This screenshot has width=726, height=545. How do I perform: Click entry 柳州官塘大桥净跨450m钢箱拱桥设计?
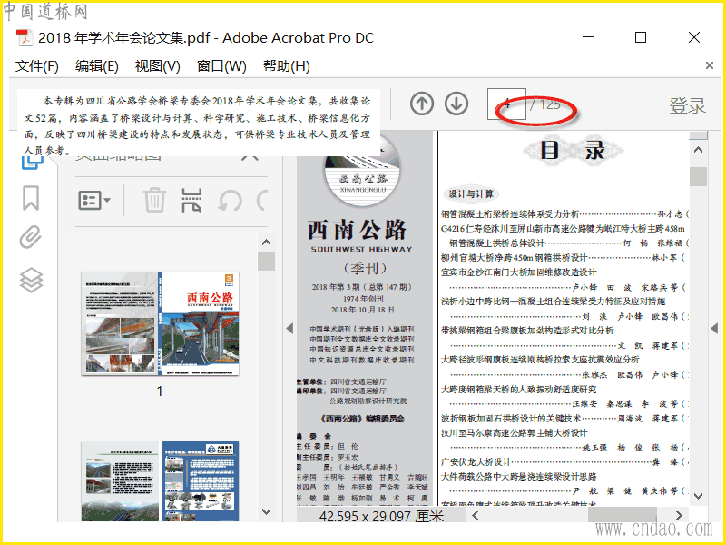pos(514,257)
